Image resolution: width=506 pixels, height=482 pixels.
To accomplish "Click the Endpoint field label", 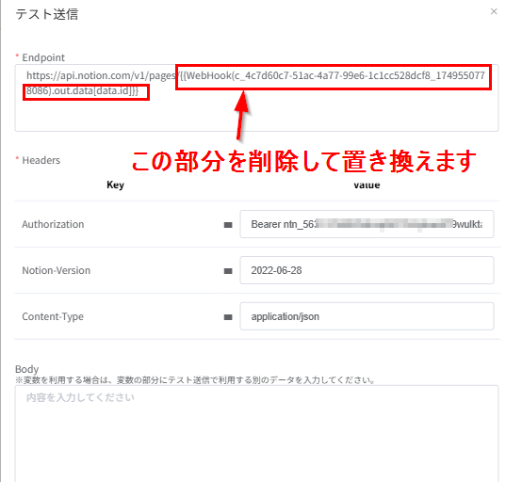I will coord(43,57).
